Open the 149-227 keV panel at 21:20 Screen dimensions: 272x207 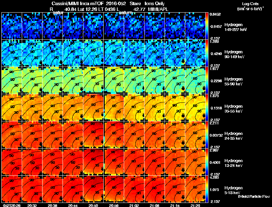click(x=195, y=26)
